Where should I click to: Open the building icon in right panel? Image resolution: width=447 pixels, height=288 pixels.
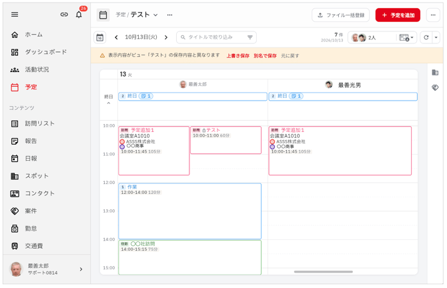[x=435, y=73]
